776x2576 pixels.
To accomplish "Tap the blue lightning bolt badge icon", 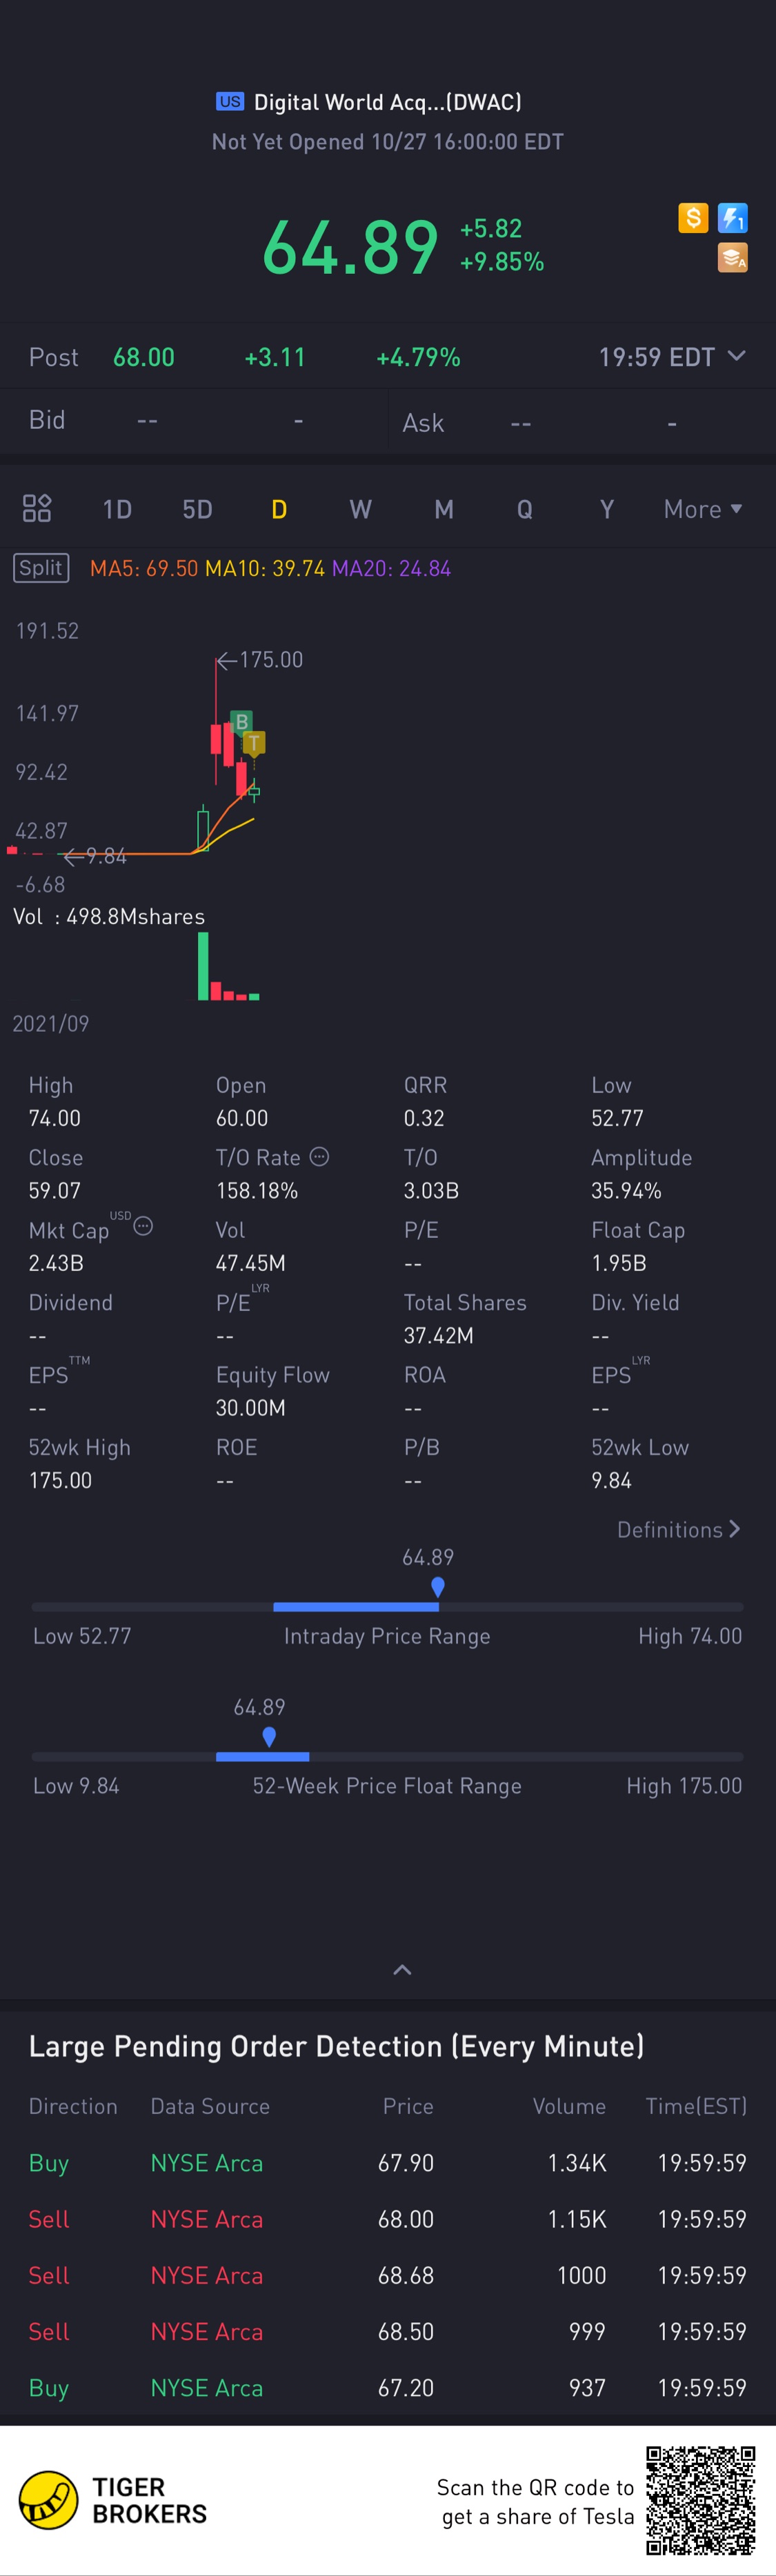I will tap(733, 217).
